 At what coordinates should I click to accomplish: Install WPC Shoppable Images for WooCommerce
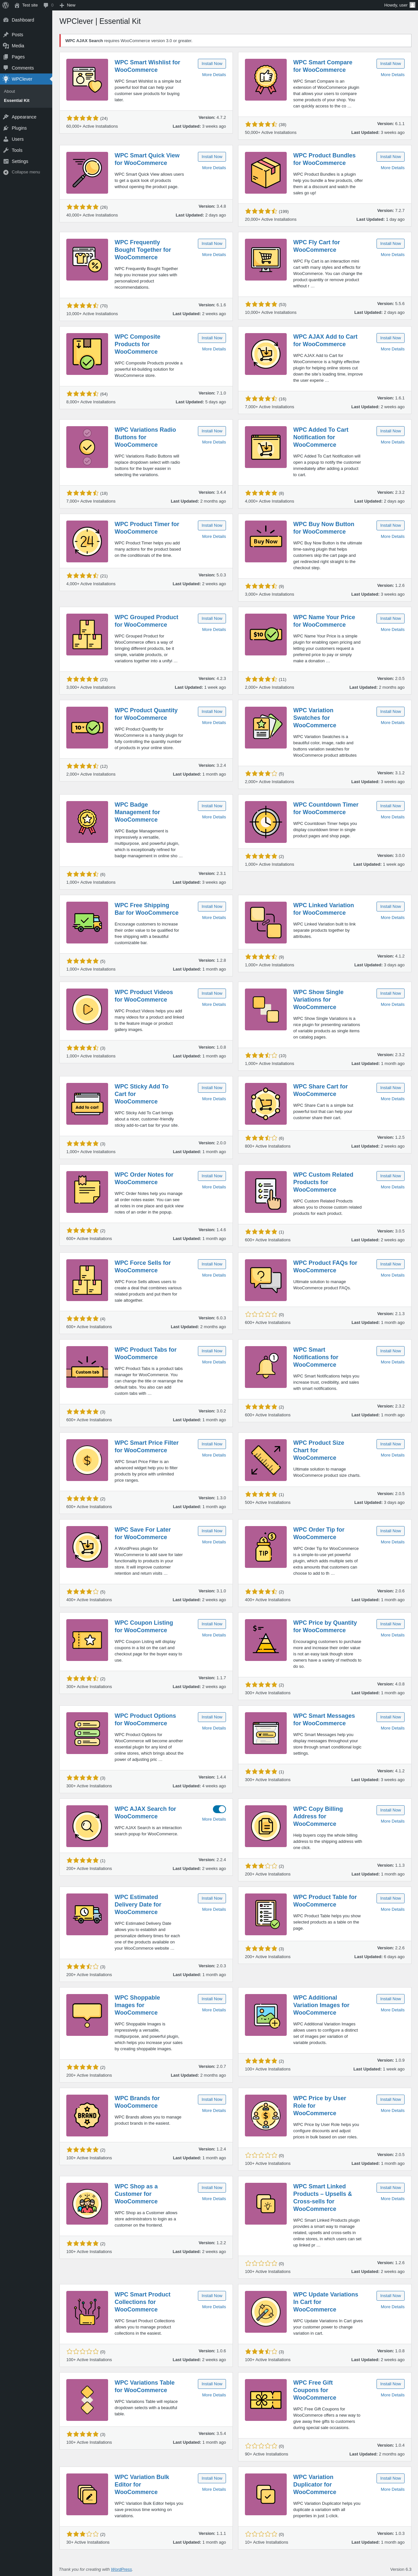[x=212, y=1999]
